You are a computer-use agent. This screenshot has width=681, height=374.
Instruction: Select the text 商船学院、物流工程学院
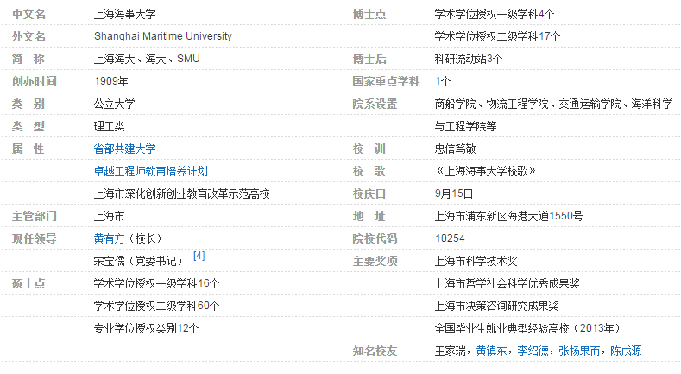click(x=491, y=105)
